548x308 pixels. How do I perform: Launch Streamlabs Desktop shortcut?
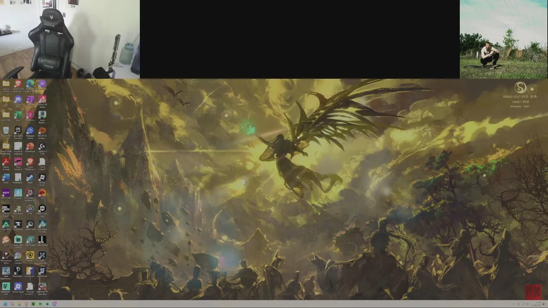tap(18, 242)
